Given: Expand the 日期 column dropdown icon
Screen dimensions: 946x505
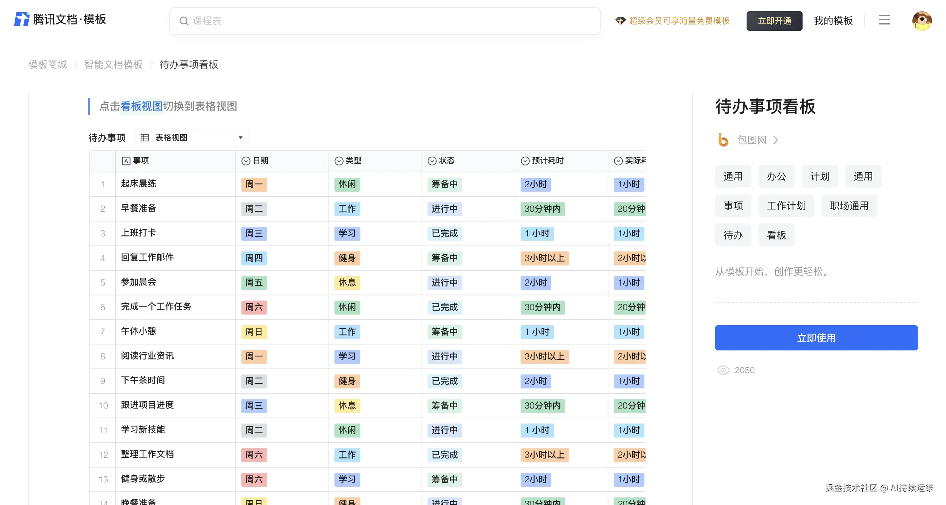Looking at the screenshot, I should [246, 161].
